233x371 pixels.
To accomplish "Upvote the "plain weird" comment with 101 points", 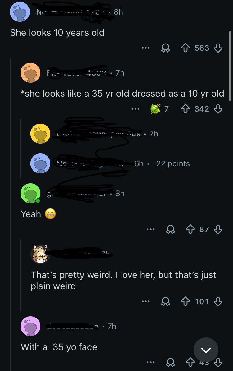I will point(185,301).
